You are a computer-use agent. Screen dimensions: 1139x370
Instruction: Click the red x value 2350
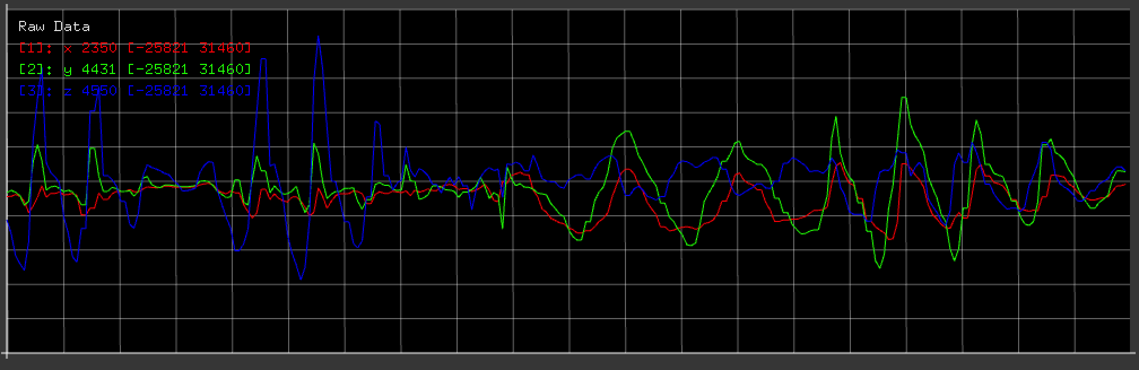[x=99, y=48]
